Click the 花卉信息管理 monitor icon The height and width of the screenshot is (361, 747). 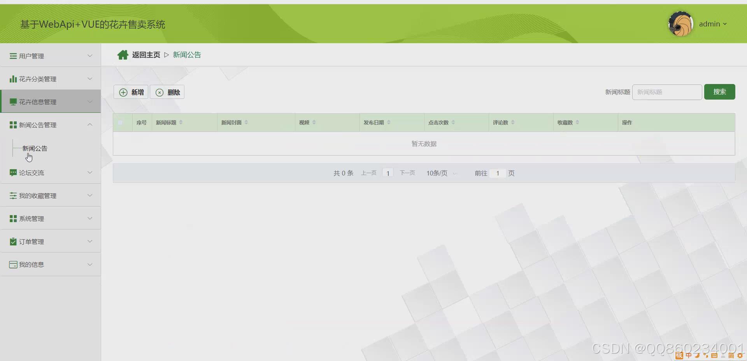[13, 102]
